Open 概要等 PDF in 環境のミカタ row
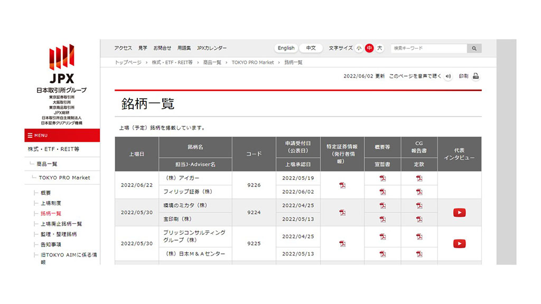This screenshot has height=304, width=541. coord(383,205)
